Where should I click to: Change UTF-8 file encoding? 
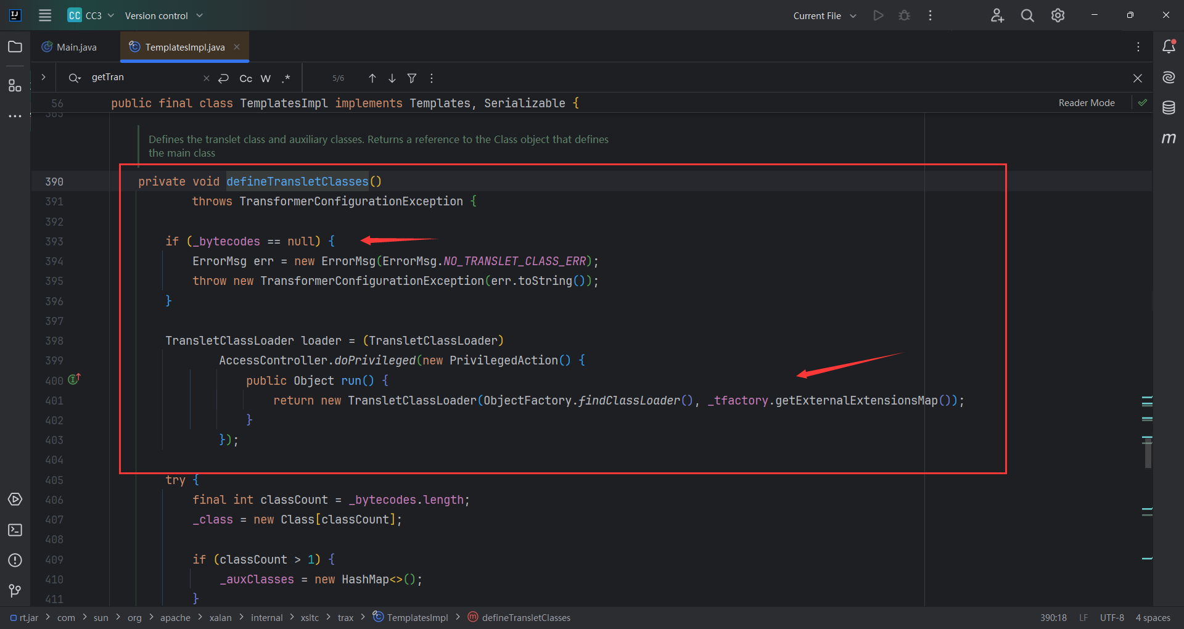click(1112, 617)
